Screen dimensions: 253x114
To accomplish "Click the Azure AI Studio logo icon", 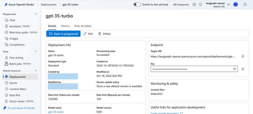I will (x=5, y=108).
